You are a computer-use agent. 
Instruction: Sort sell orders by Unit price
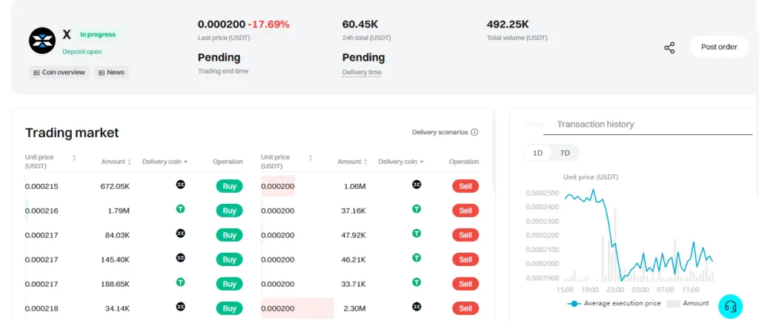(x=311, y=158)
